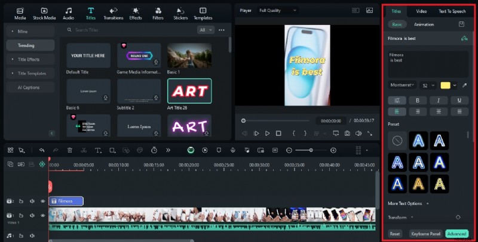Click the Advanced button
Screen dimensions: 478x242
click(x=456, y=234)
